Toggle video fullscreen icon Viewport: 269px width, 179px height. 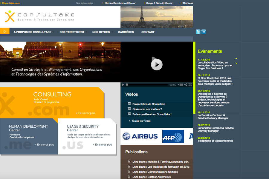click(x=190, y=85)
